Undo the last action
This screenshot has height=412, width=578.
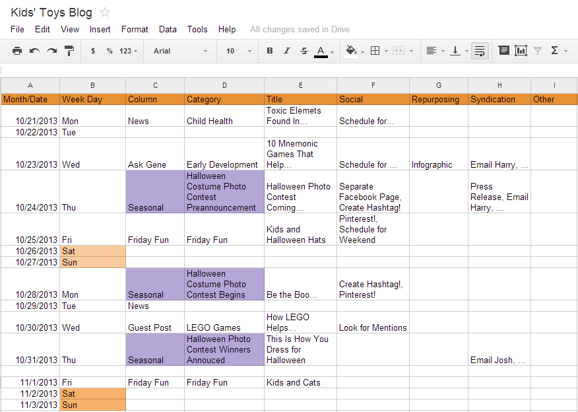(x=34, y=51)
